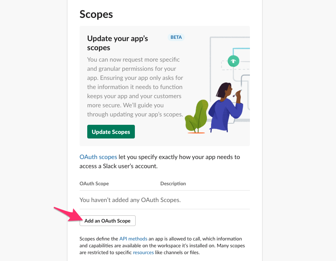
Task: Click the pink arrow annotation
Action: [x=68, y=214]
